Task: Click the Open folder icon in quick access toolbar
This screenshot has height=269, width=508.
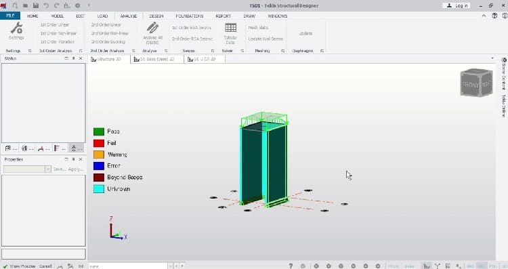Action: point(25,5)
